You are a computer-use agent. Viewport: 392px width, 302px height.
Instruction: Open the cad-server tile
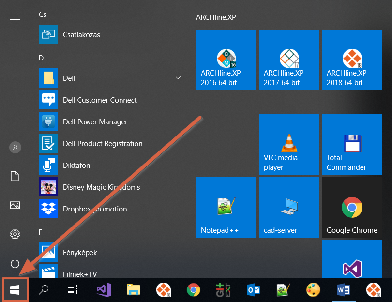289,208
